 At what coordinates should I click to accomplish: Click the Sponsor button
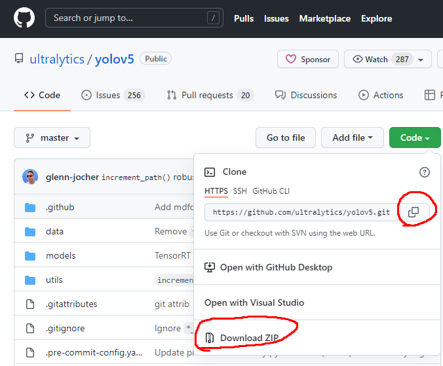point(308,59)
